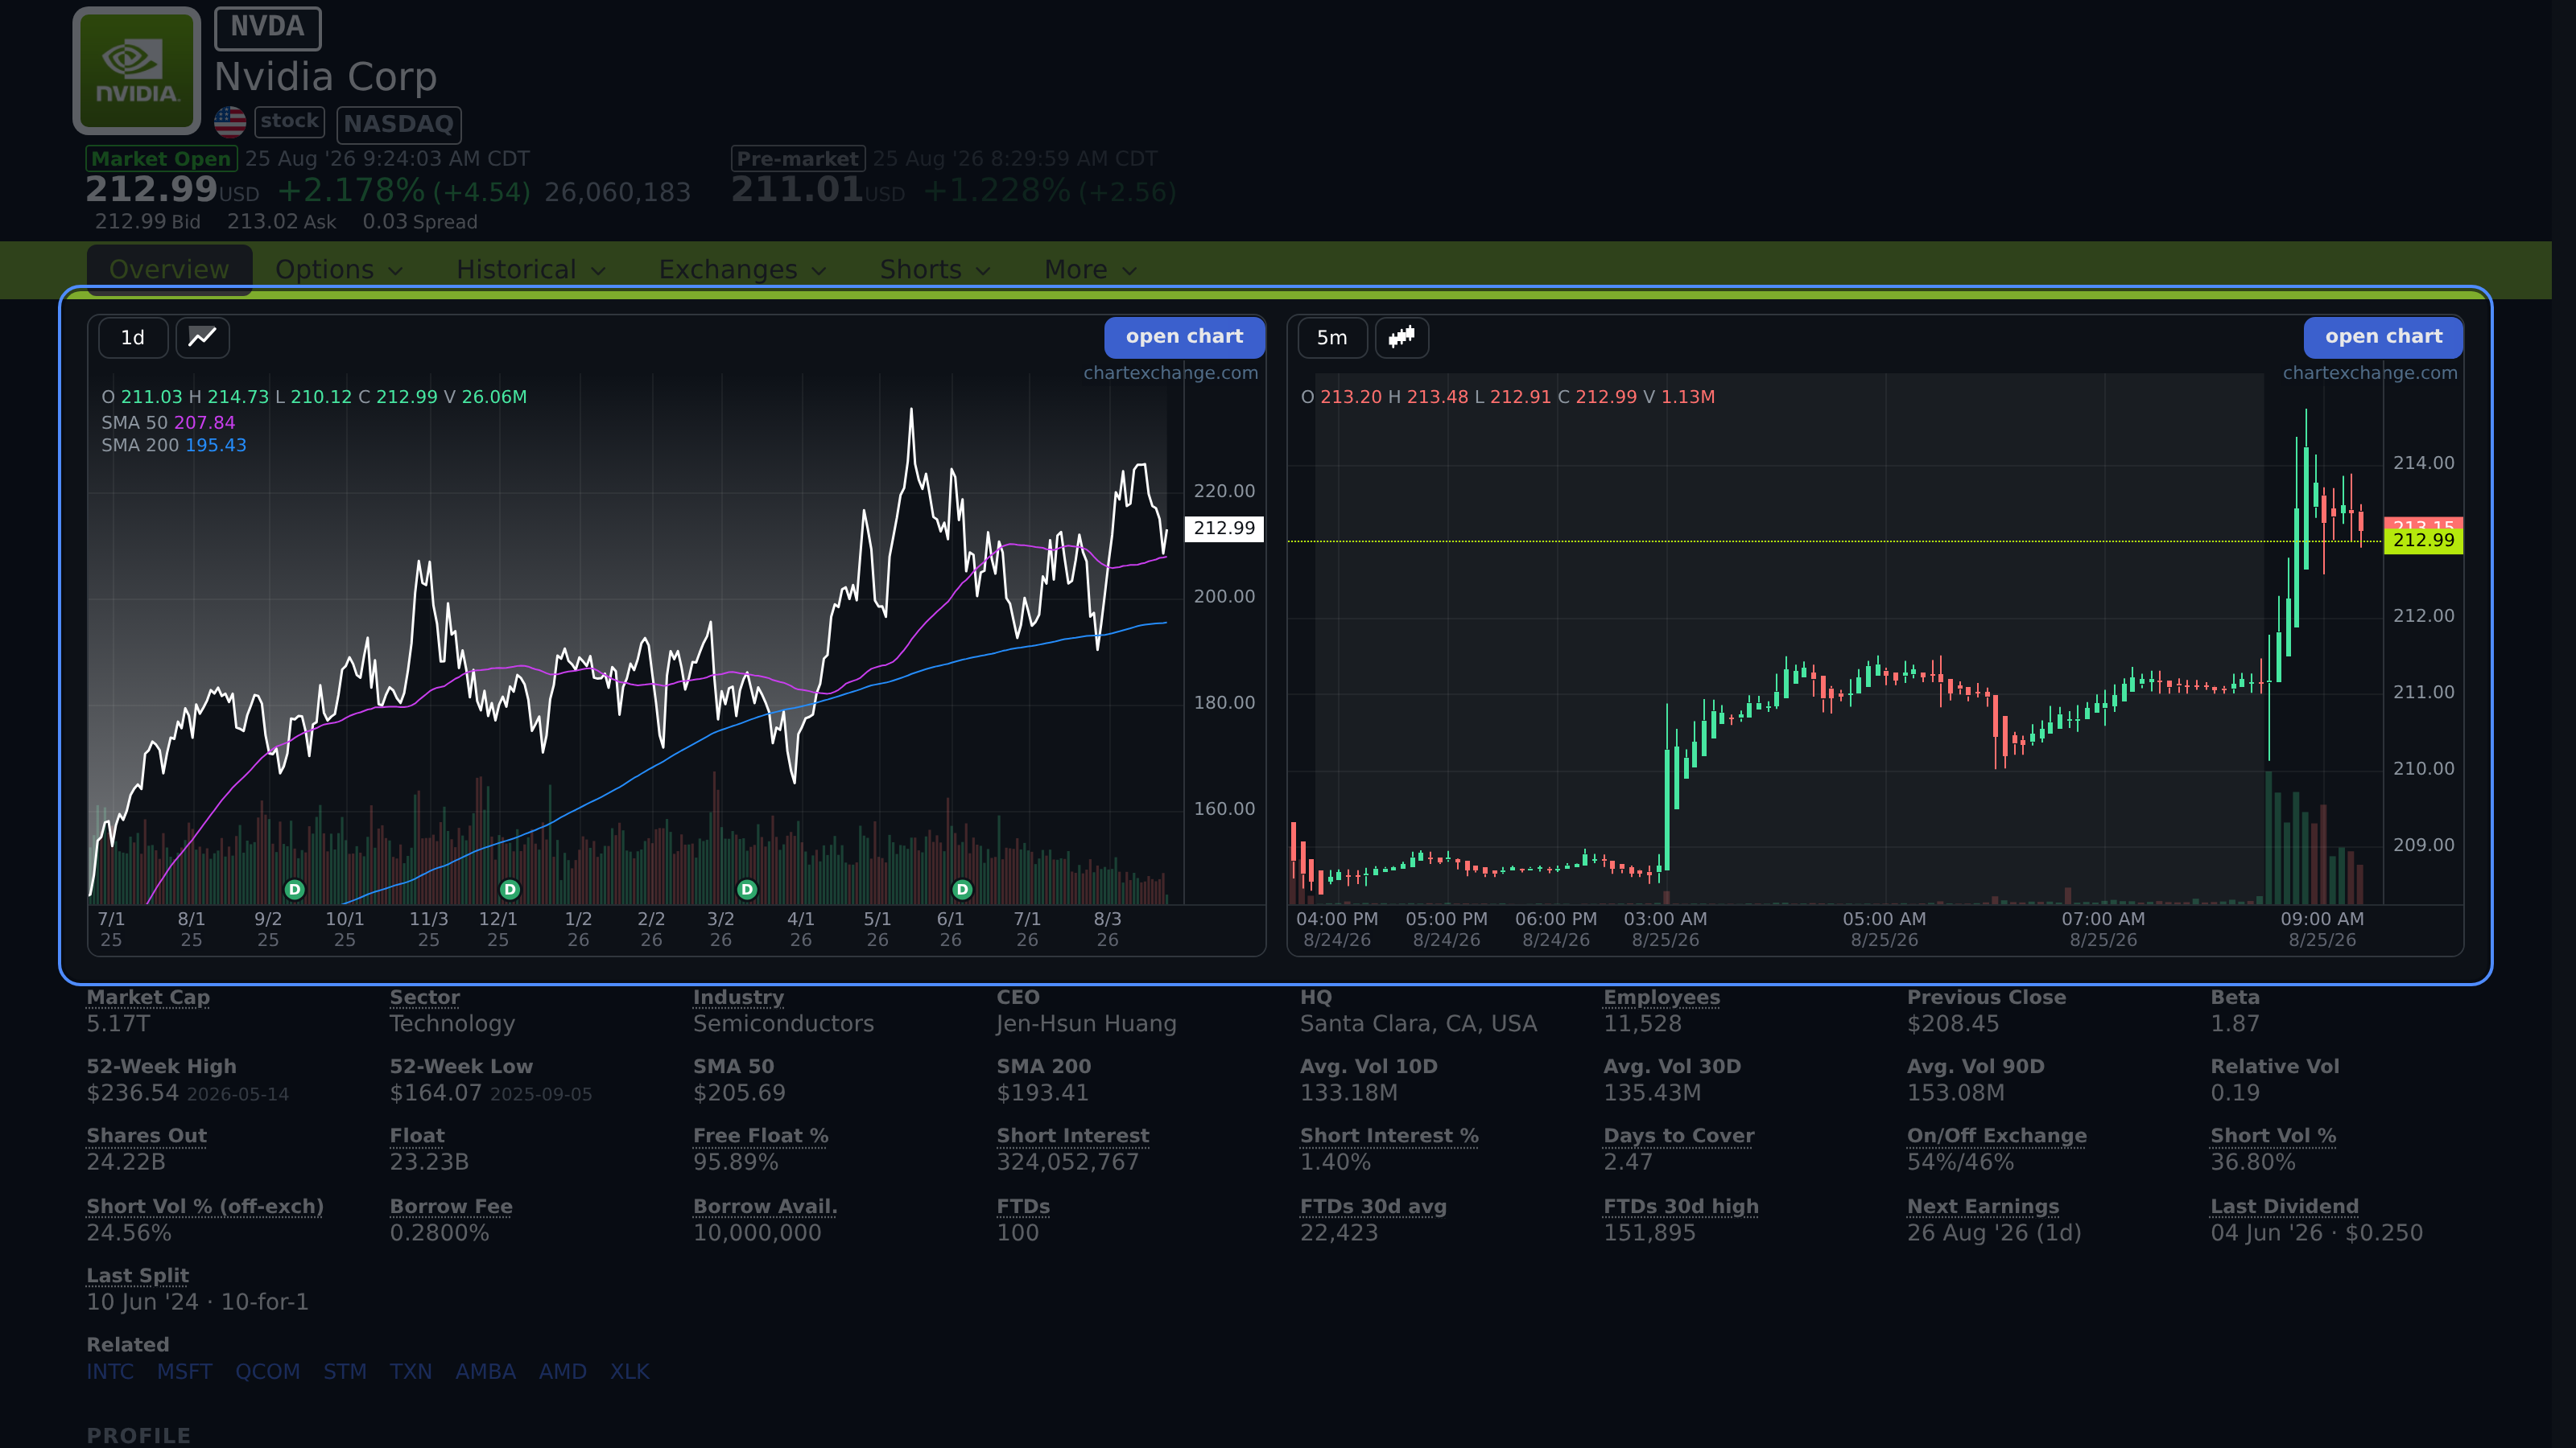Open related ticker XLK
2576x1448 pixels.
[x=630, y=1371]
